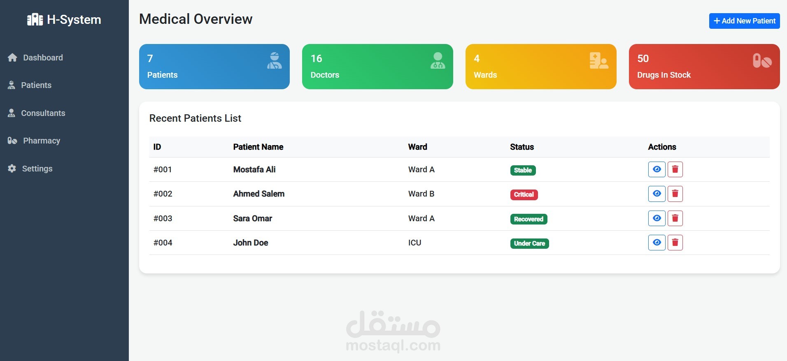Screen dimensions: 787x361
Task: Click the name Mostafa Ali
Action: [254, 169]
